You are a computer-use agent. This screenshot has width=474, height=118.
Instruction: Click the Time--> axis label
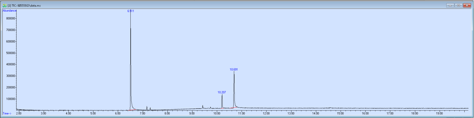click(x=7, y=114)
